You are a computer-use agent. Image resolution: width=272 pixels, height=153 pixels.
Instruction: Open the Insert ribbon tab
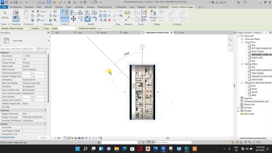(x=68, y=7)
